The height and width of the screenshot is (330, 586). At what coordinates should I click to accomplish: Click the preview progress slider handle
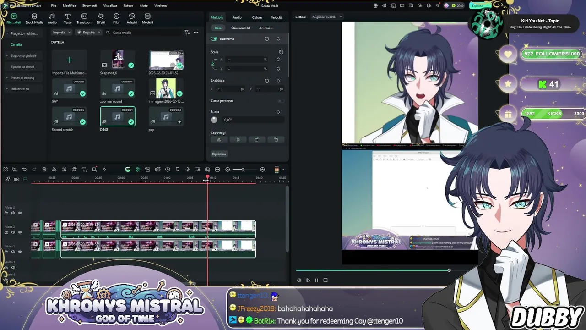tap(449, 270)
